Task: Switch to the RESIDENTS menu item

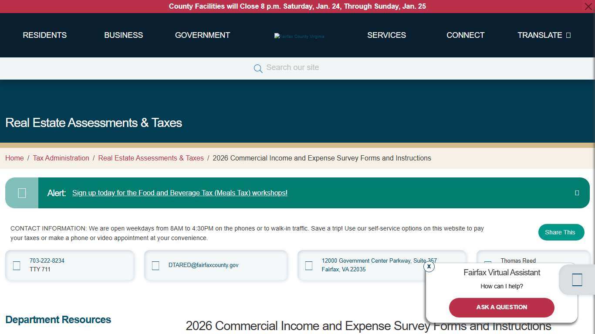Action: pos(44,35)
